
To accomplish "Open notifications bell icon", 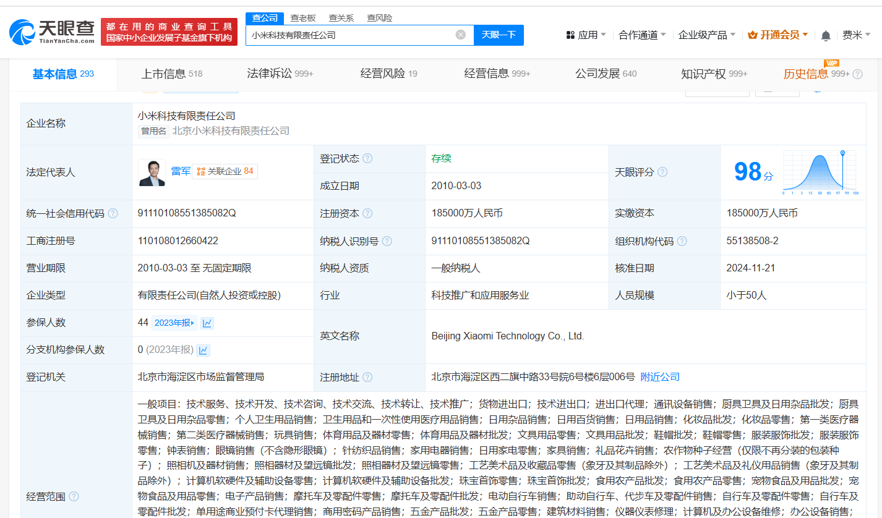I will 826,36.
